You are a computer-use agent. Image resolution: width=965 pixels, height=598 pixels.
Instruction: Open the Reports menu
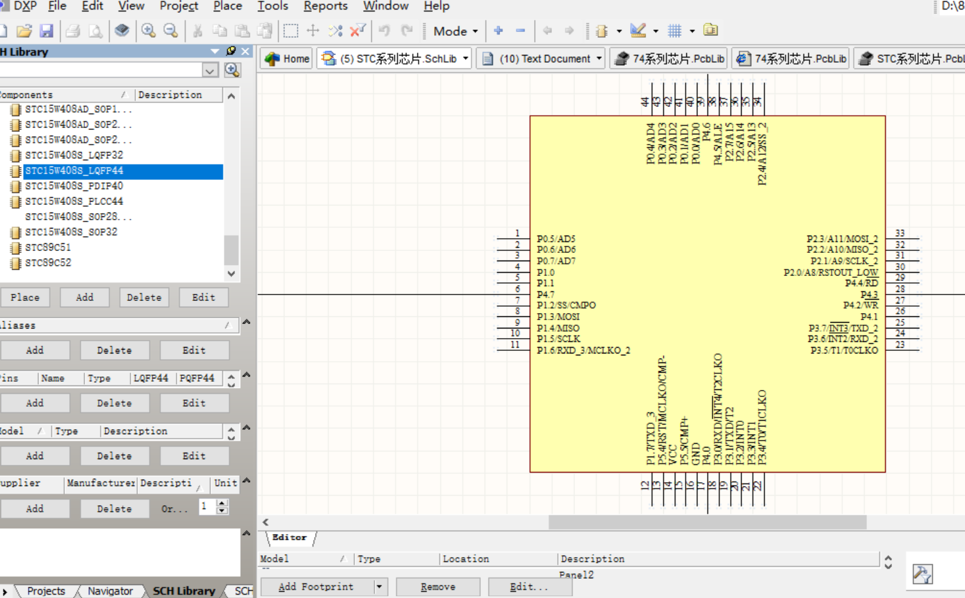pyautogui.click(x=325, y=6)
